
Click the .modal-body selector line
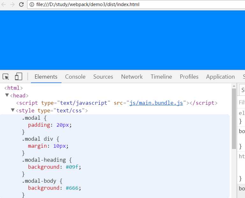click(x=42, y=181)
